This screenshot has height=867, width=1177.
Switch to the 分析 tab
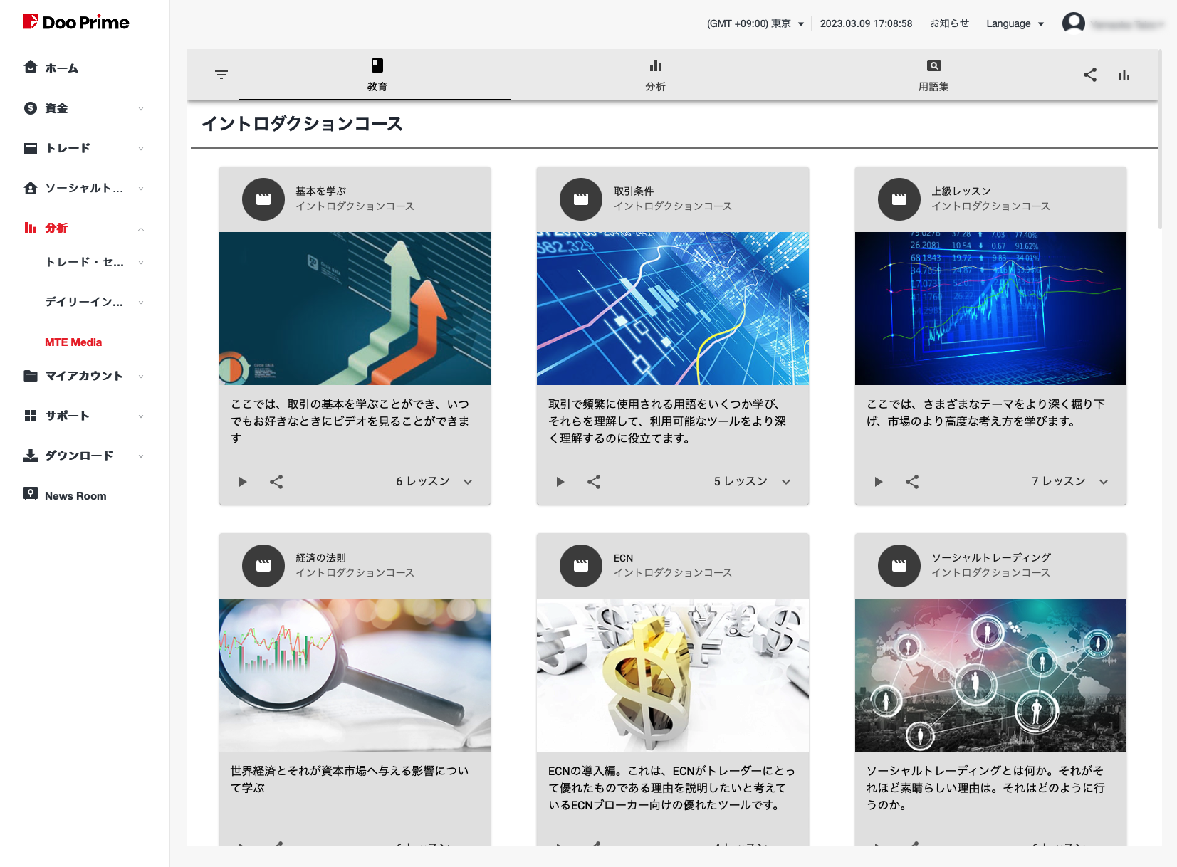[x=655, y=75]
